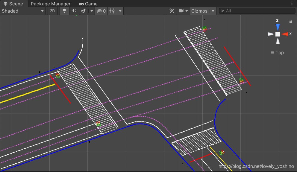Click the red X axis cone
This screenshot has height=172, width=297.
(x=285, y=34)
